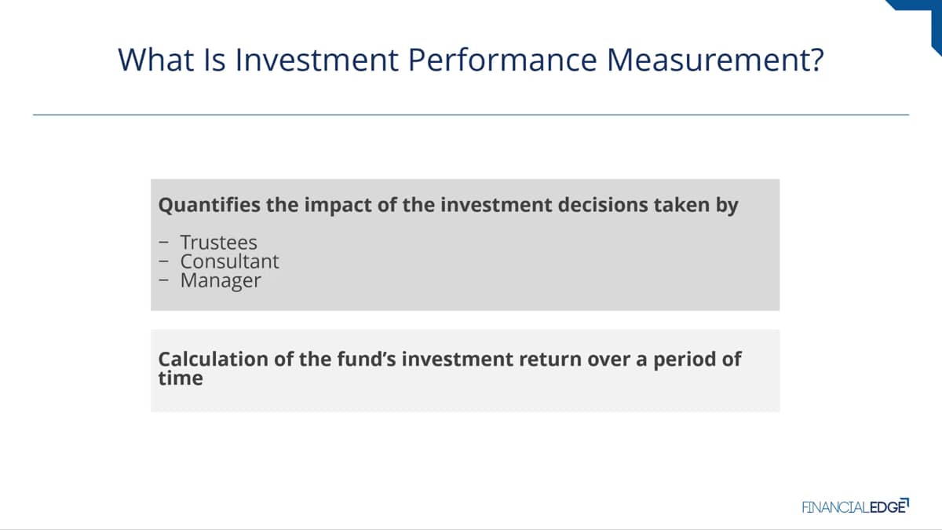Select the light gray box around the Calculation text
This screenshot has width=942, height=530.
pyautogui.click(x=466, y=371)
